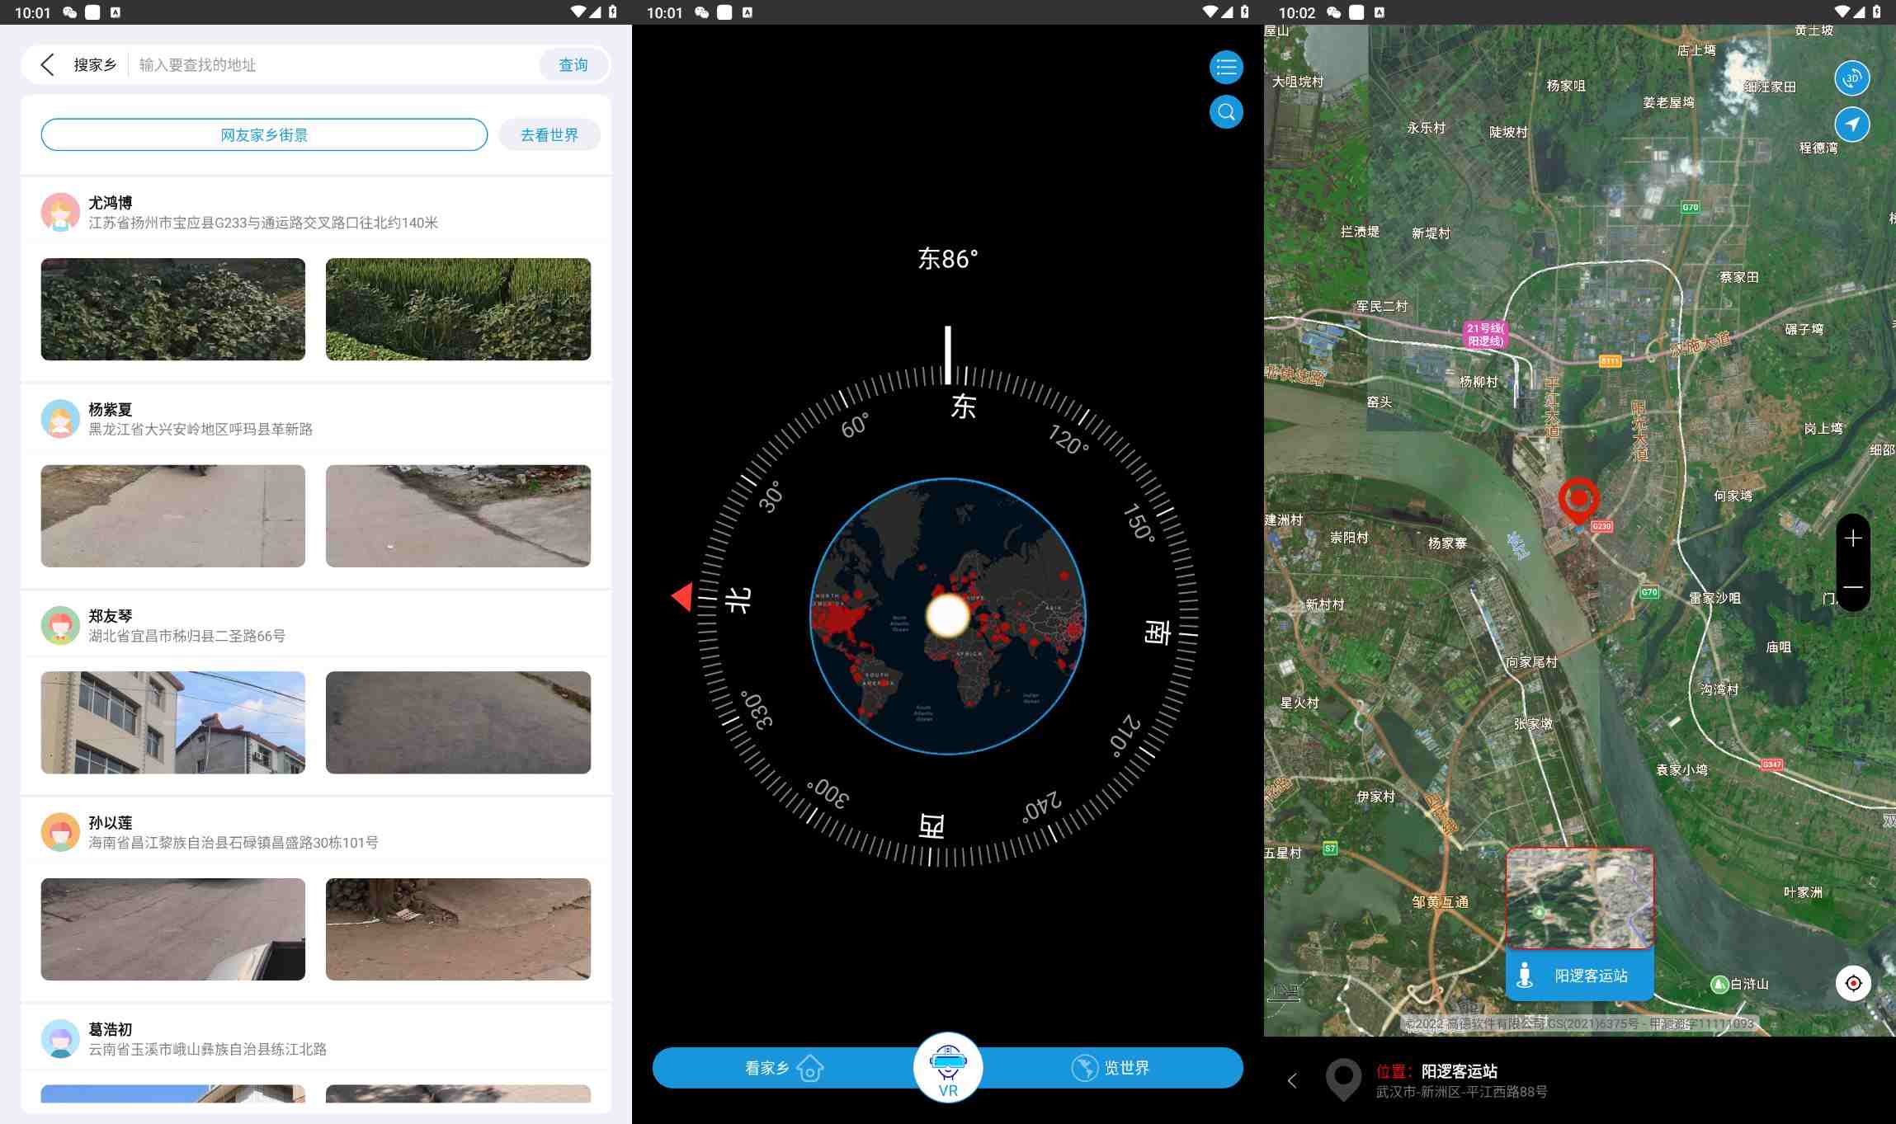Tap the blue search magnifier icon
The height and width of the screenshot is (1124, 1896).
click(x=1226, y=112)
